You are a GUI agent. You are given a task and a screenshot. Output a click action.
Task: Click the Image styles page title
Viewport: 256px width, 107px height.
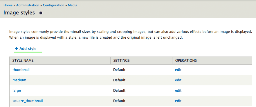[x=19, y=13]
